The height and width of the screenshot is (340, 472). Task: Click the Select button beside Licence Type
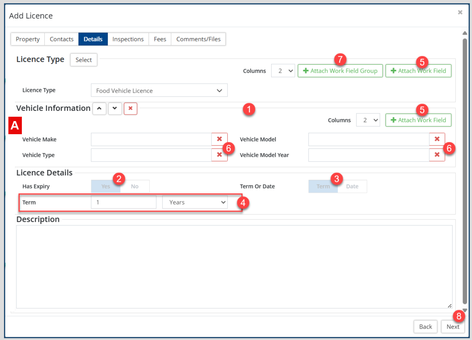coord(84,60)
